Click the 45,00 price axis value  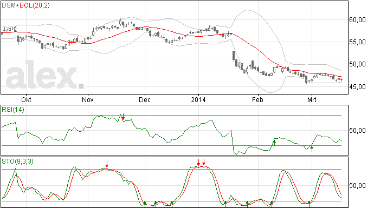click(x=357, y=87)
